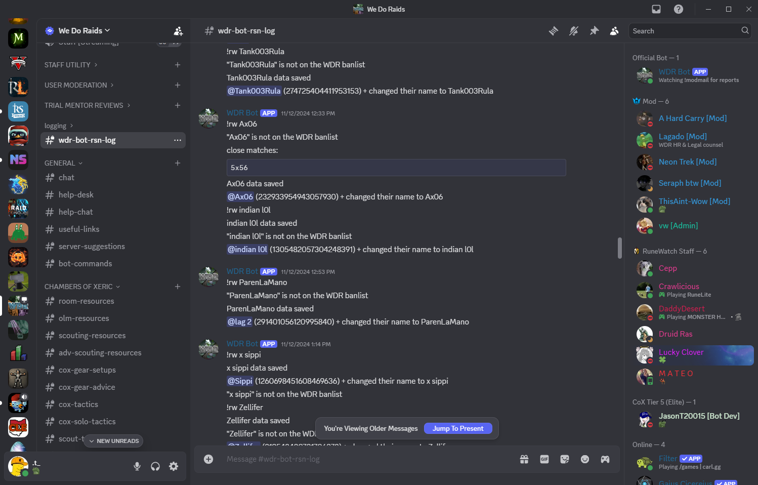Open the cox-tactics channel
This screenshot has width=758, height=485.
(x=113, y=405)
